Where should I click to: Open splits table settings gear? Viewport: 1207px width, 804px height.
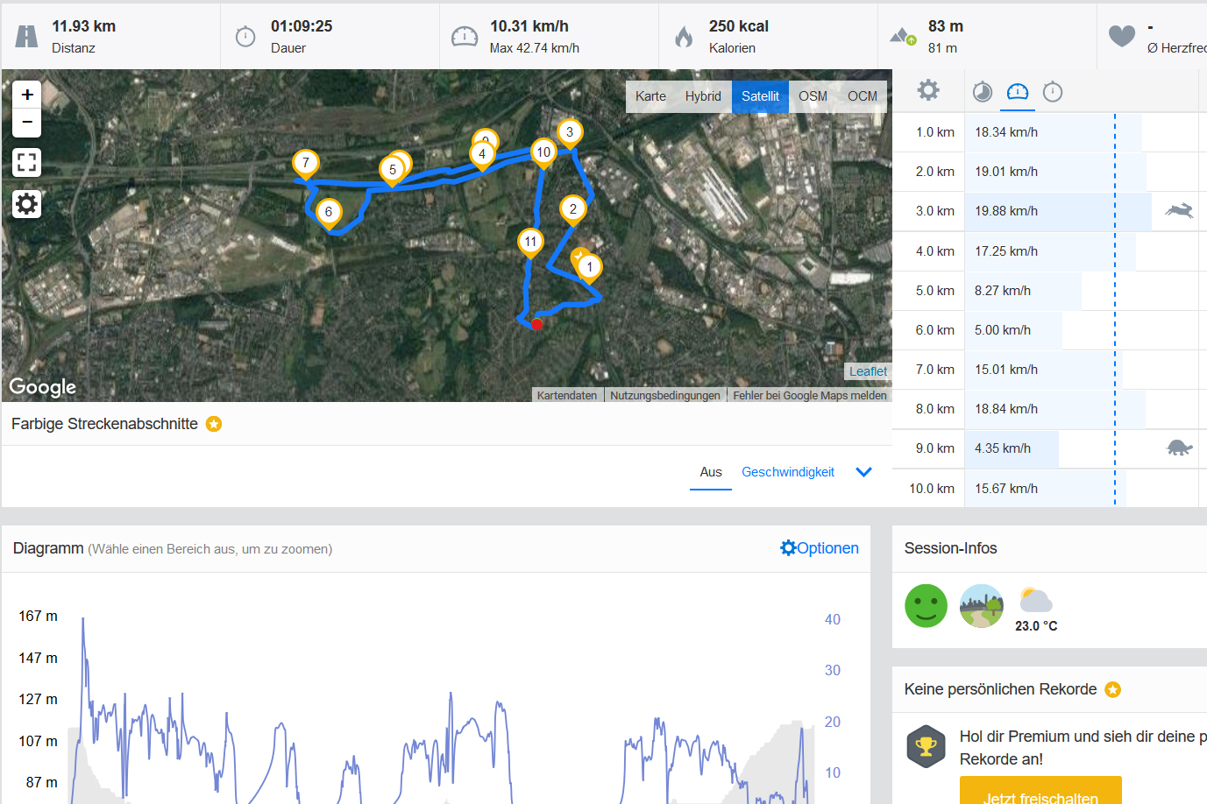pos(928,90)
